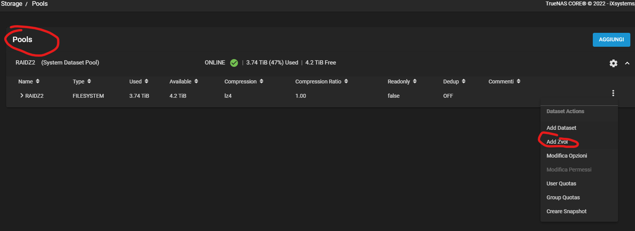
Task: Click the lz4 compression value
Action: pyautogui.click(x=228, y=96)
